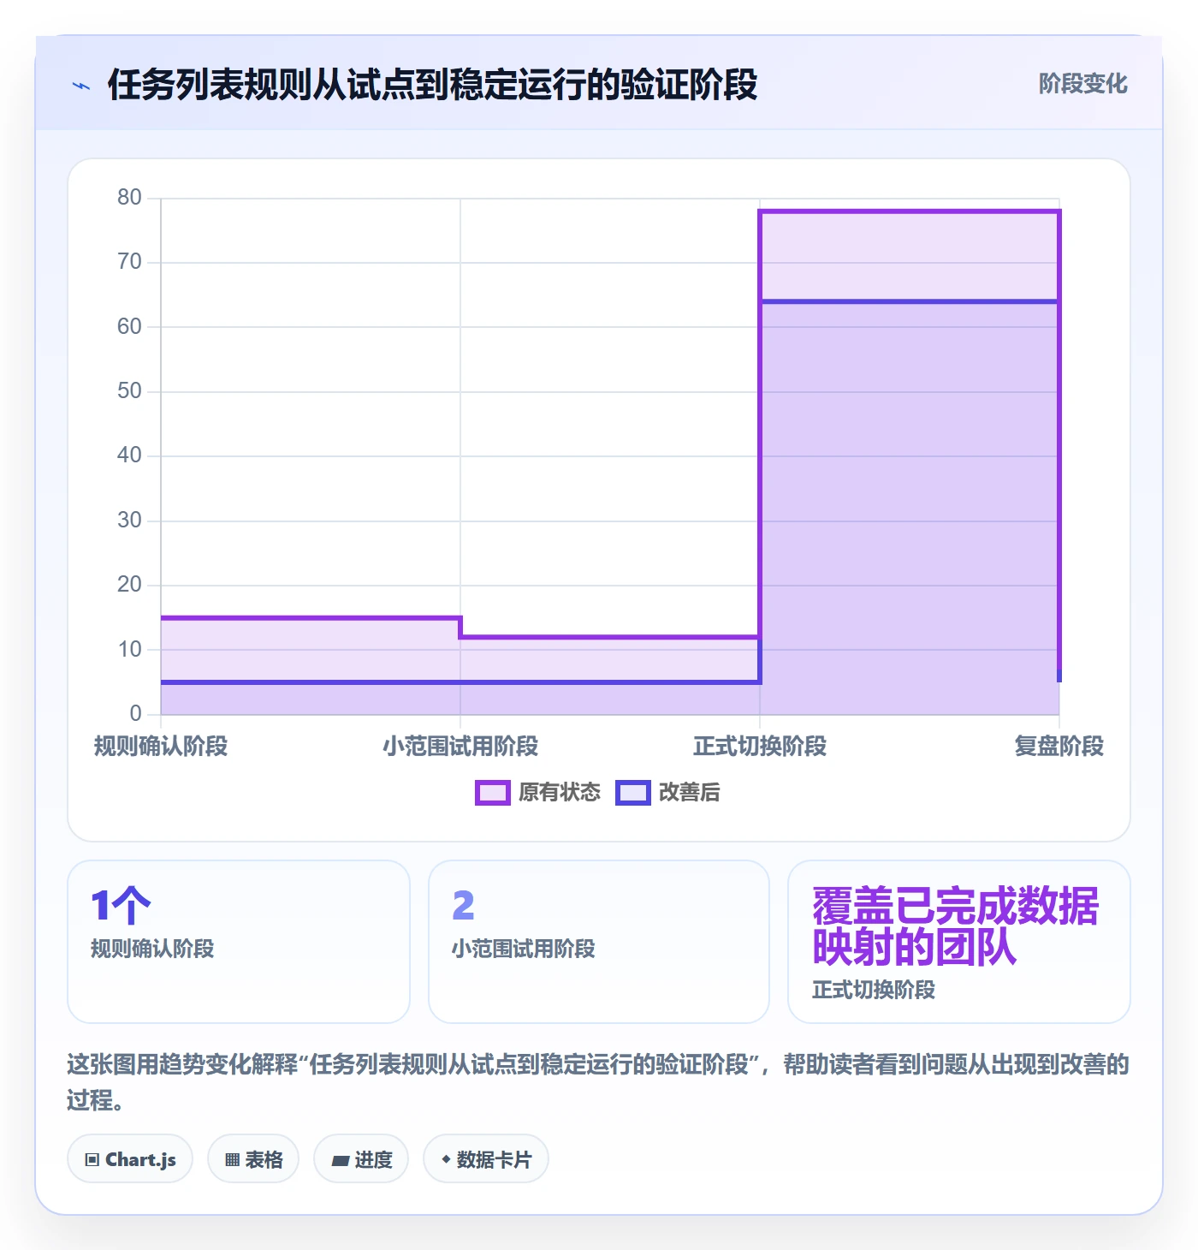Click the chart title 任务列表规则从试点到稳定运行的验证阶段
Viewport: 1198px width, 1250px height.
[432, 85]
